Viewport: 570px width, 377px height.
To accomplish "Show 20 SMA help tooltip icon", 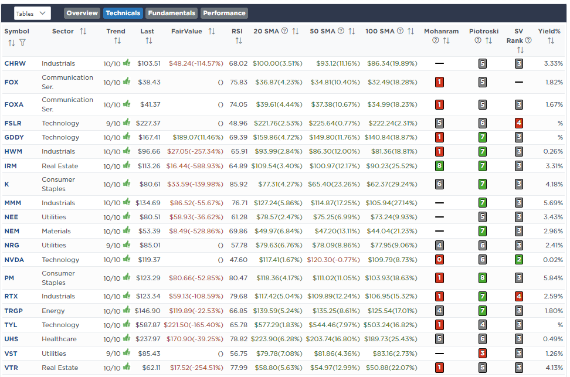I will [x=284, y=31].
